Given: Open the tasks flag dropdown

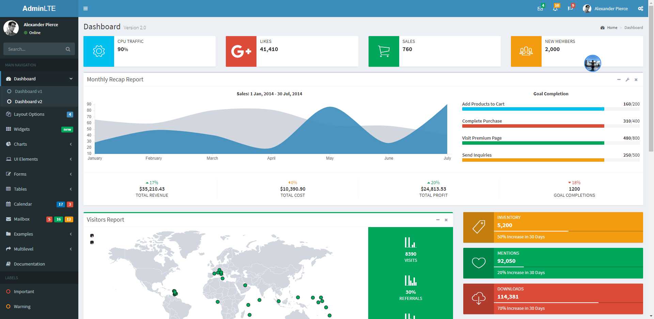Looking at the screenshot, I should 570,9.
